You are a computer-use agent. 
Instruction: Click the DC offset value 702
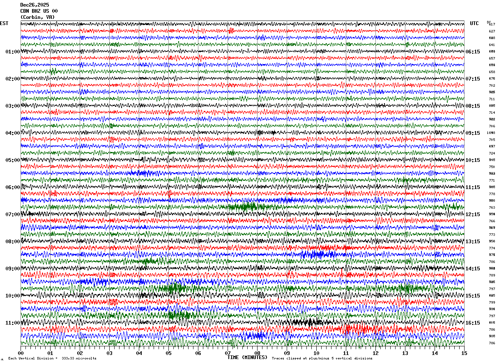[x=492, y=85]
